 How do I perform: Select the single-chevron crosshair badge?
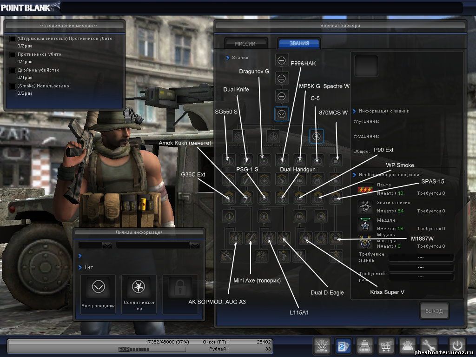tap(264, 180)
